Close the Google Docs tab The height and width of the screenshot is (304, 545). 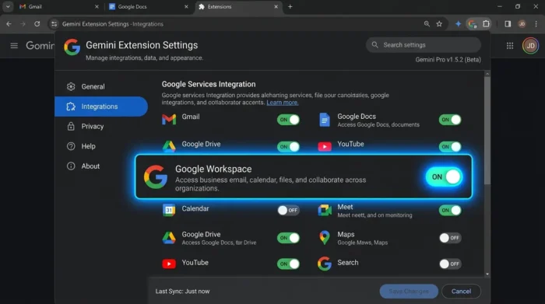point(186,6)
